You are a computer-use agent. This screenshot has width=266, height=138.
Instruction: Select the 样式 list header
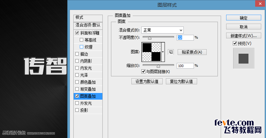coord(88,18)
